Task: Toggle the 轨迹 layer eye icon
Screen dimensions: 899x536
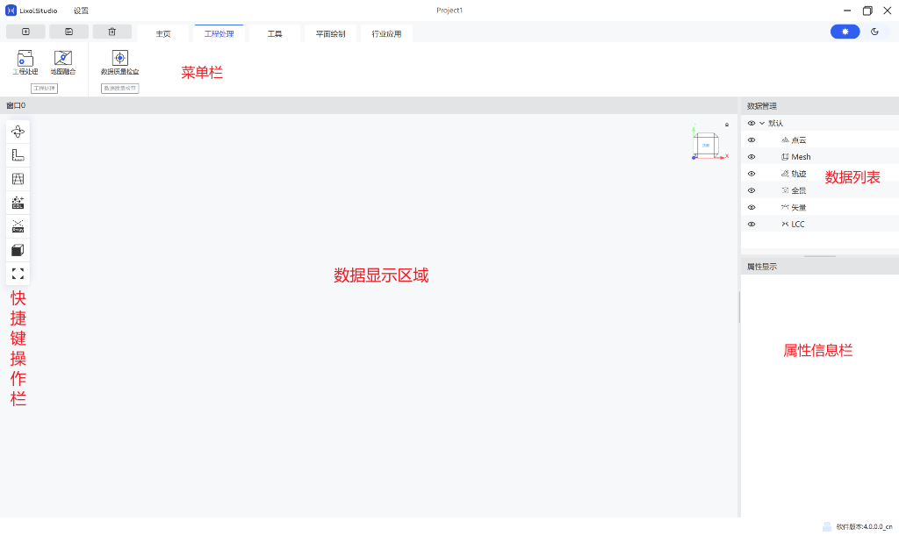Action: [x=752, y=174]
